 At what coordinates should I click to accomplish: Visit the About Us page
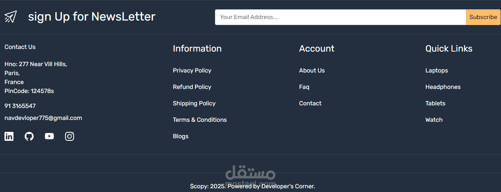pos(312,71)
